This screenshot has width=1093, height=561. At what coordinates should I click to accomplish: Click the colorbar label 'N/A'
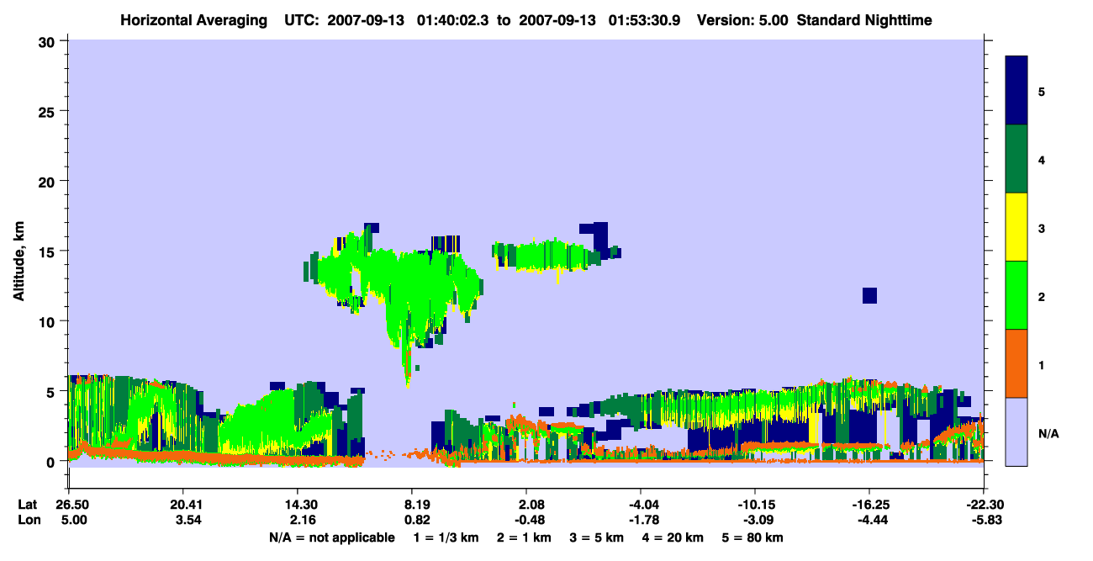click(1048, 433)
